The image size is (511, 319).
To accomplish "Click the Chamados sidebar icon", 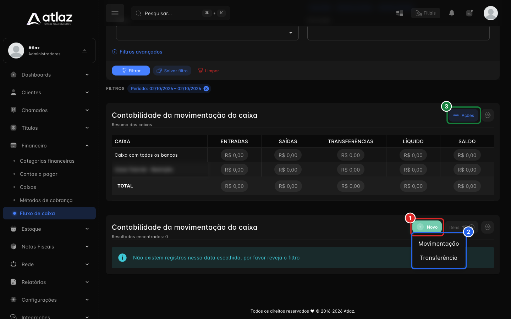I will click(x=13, y=110).
